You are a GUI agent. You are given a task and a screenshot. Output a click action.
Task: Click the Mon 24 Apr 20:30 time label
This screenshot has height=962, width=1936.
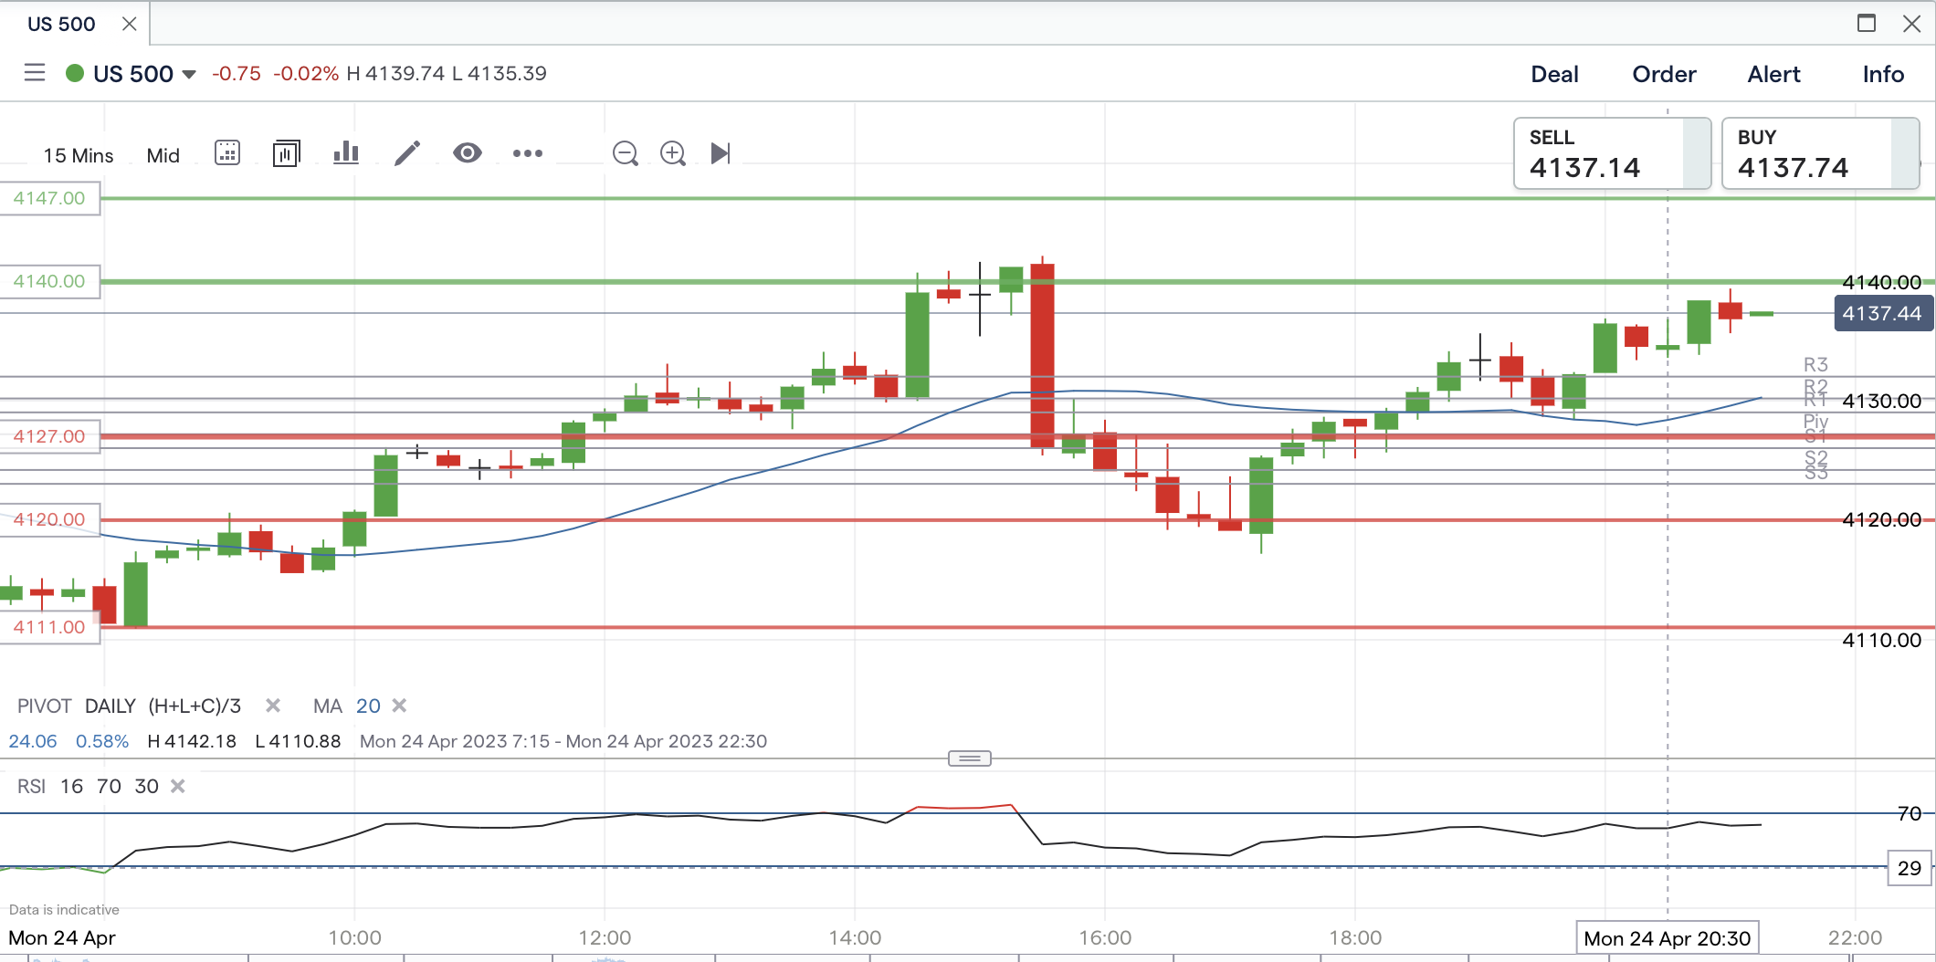click(x=1668, y=938)
